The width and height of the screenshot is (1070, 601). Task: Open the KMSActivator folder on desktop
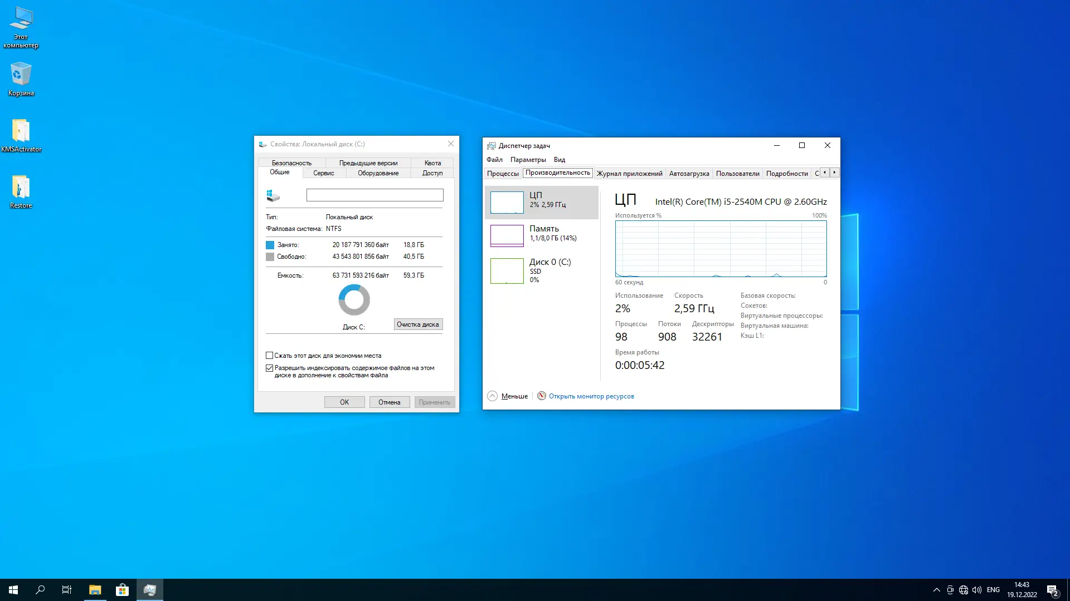coord(21,132)
